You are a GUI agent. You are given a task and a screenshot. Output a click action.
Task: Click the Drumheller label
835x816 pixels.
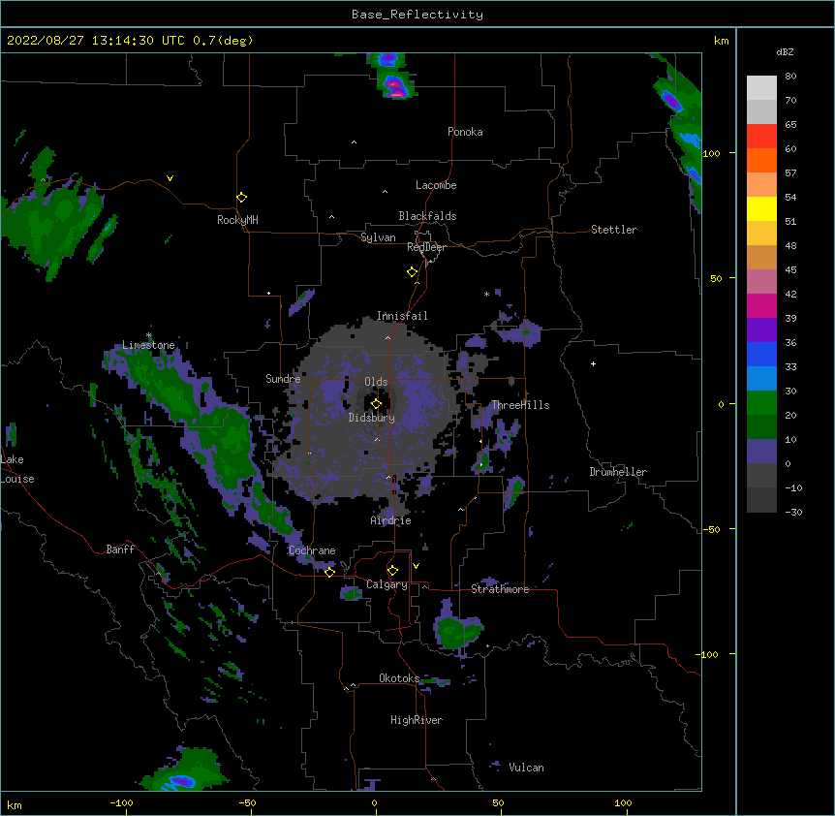pos(618,472)
